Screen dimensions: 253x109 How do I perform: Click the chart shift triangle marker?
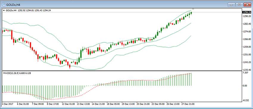point(193,9)
